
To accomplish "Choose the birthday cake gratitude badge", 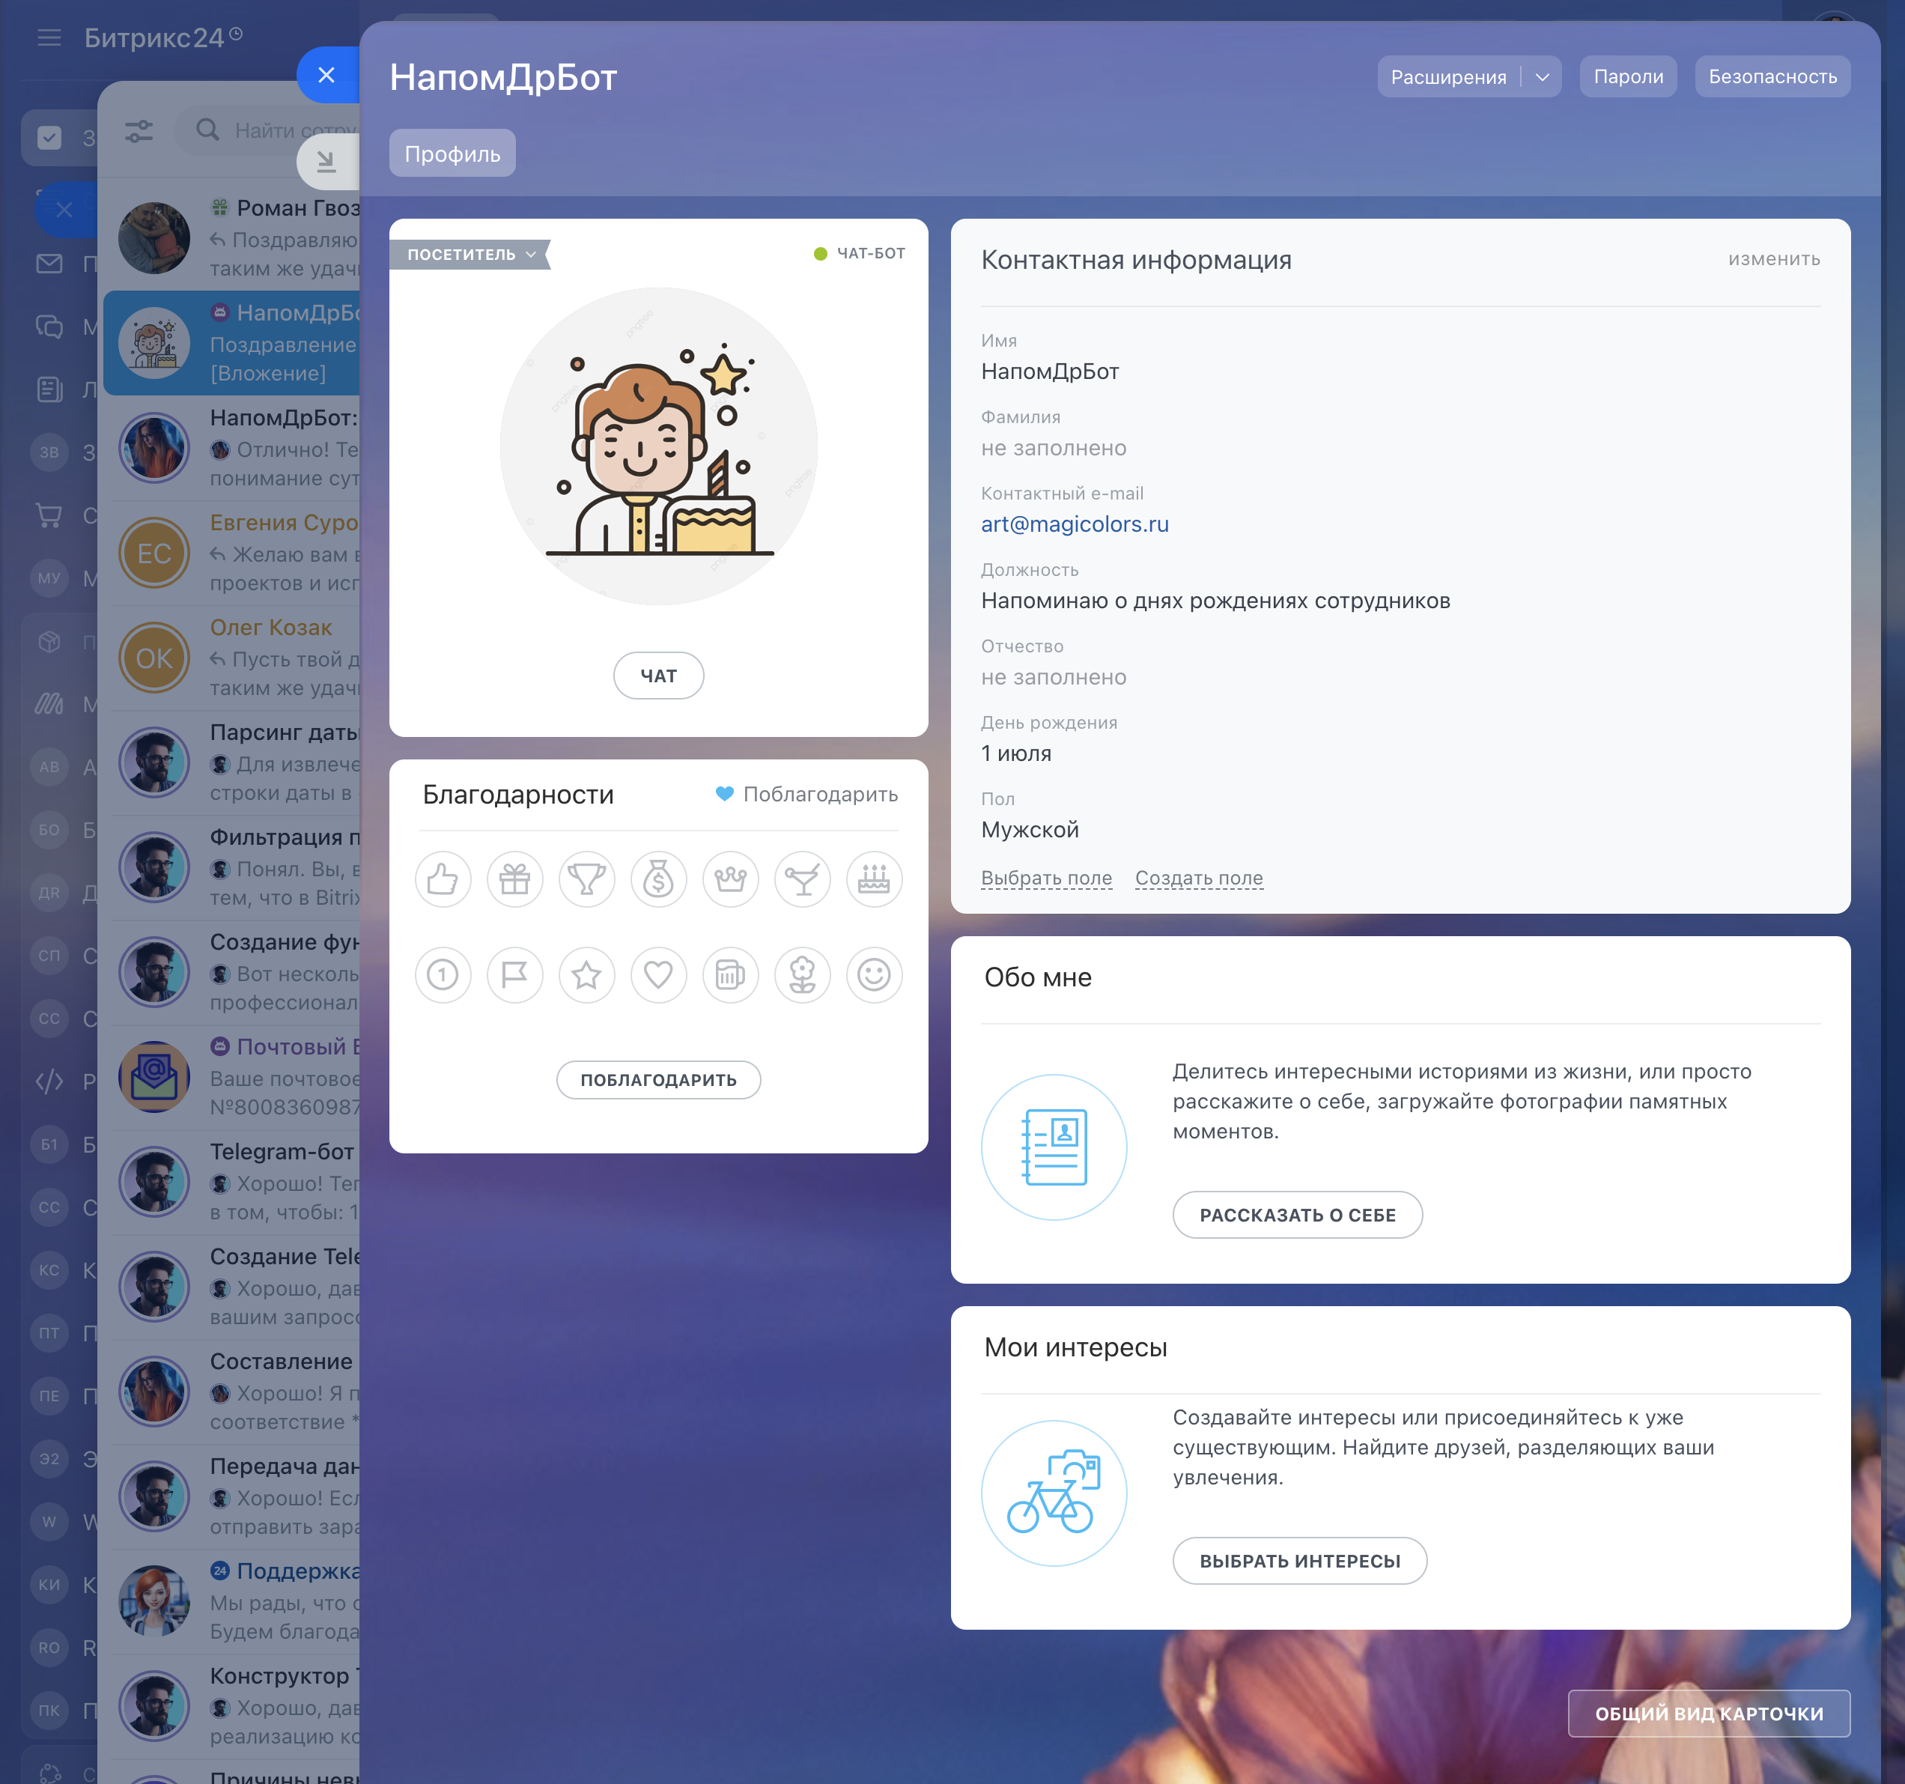I will tap(874, 879).
